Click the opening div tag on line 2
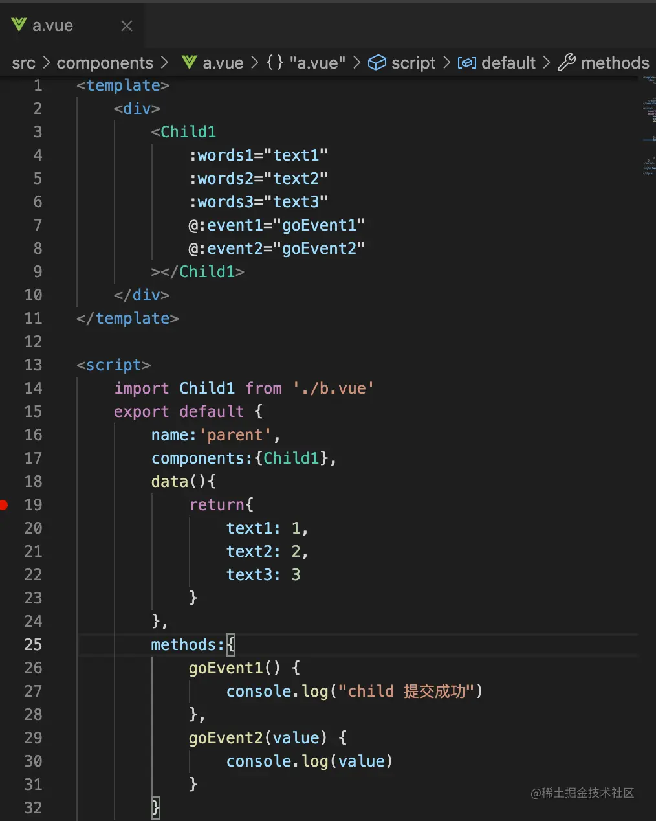This screenshot has height=821, width=656. (137, 109)
